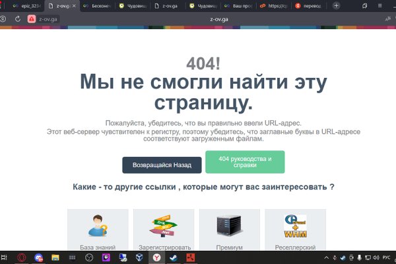Reload the page with the refresh icon
The height and width of the screenshot is (264, 396).
pyautogui.click(x=17, y=20)
